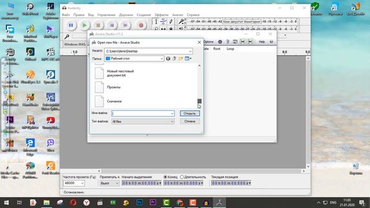
Task: Open the notification center icon
Action: (362, 203)
